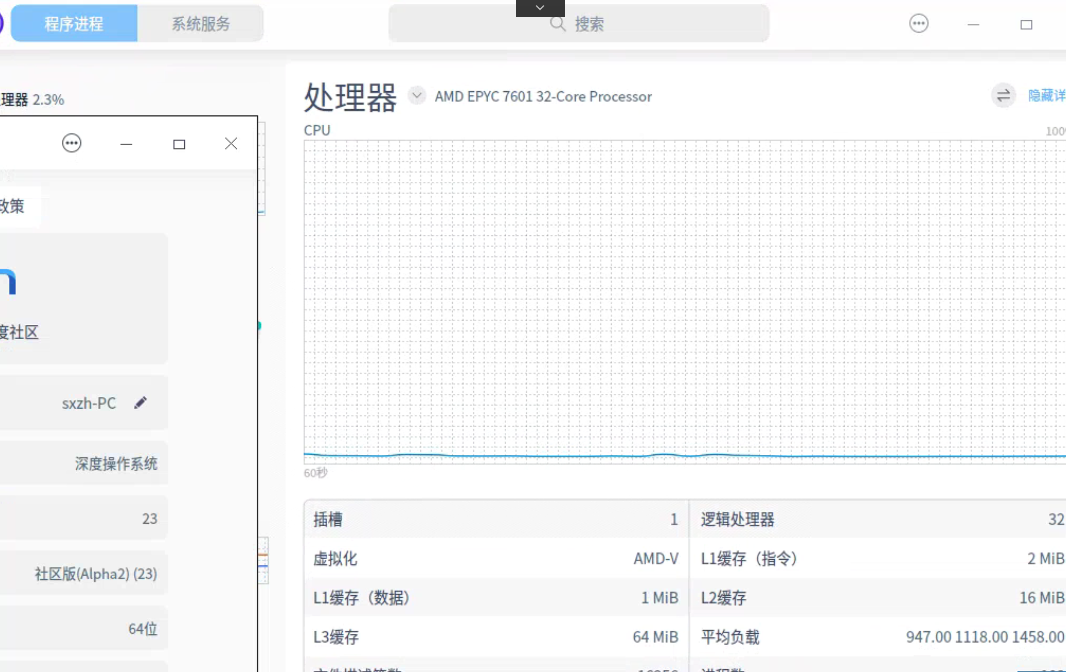Click the switch display mode icon near 隐藏详情
This screenshot has width=1066, height=672.
click(x=1003, y=96)
